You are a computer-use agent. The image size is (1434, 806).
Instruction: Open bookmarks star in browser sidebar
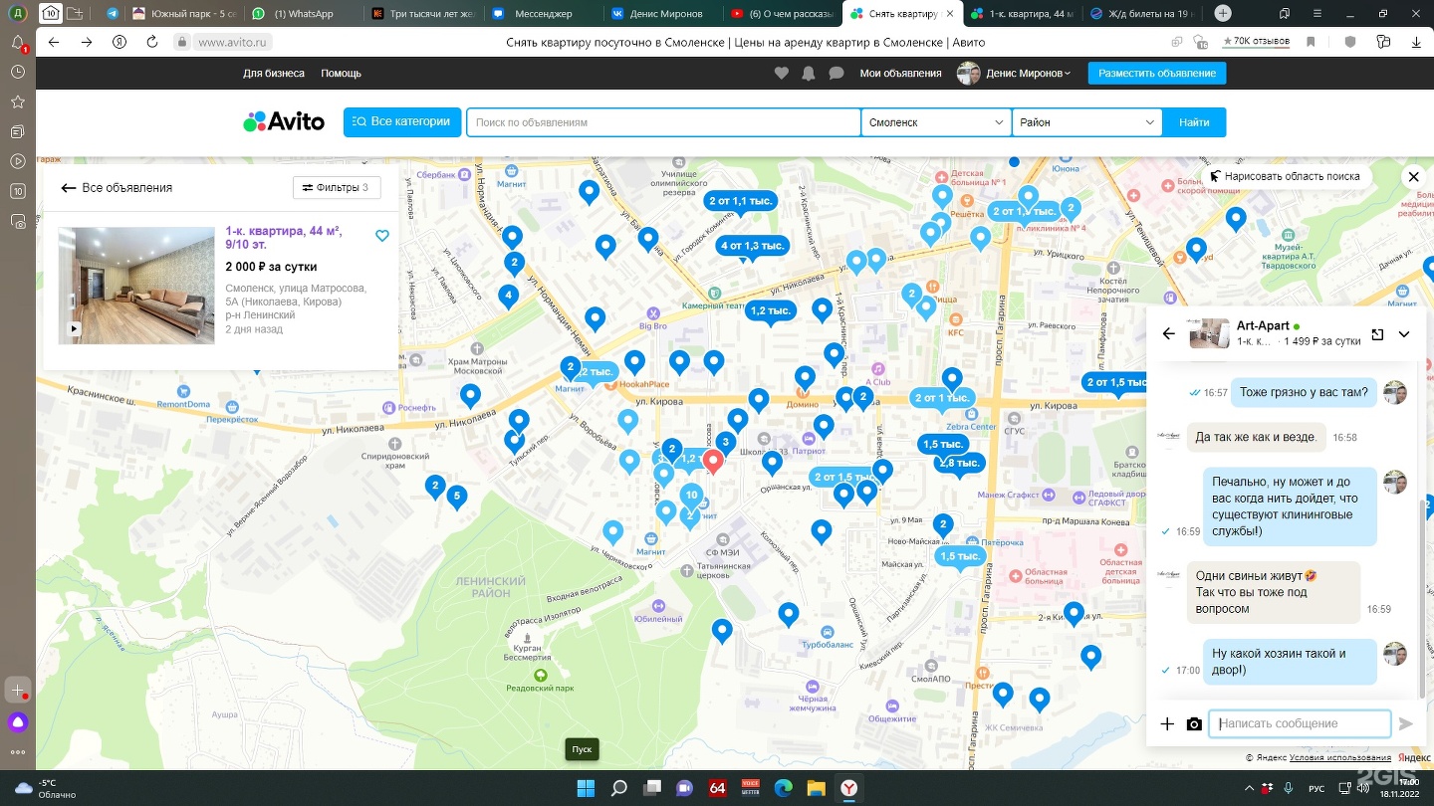pyautogui.click(x=18, y=101)
